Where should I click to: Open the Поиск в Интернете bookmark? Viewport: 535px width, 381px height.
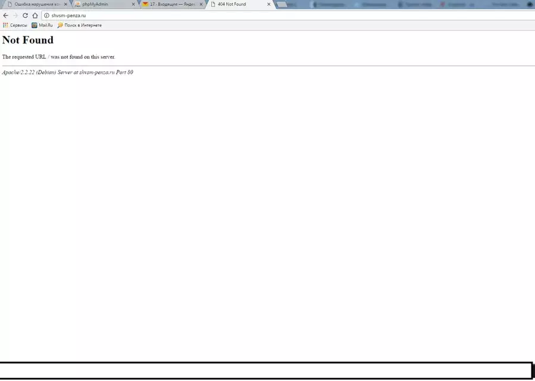tap(80, 25)
